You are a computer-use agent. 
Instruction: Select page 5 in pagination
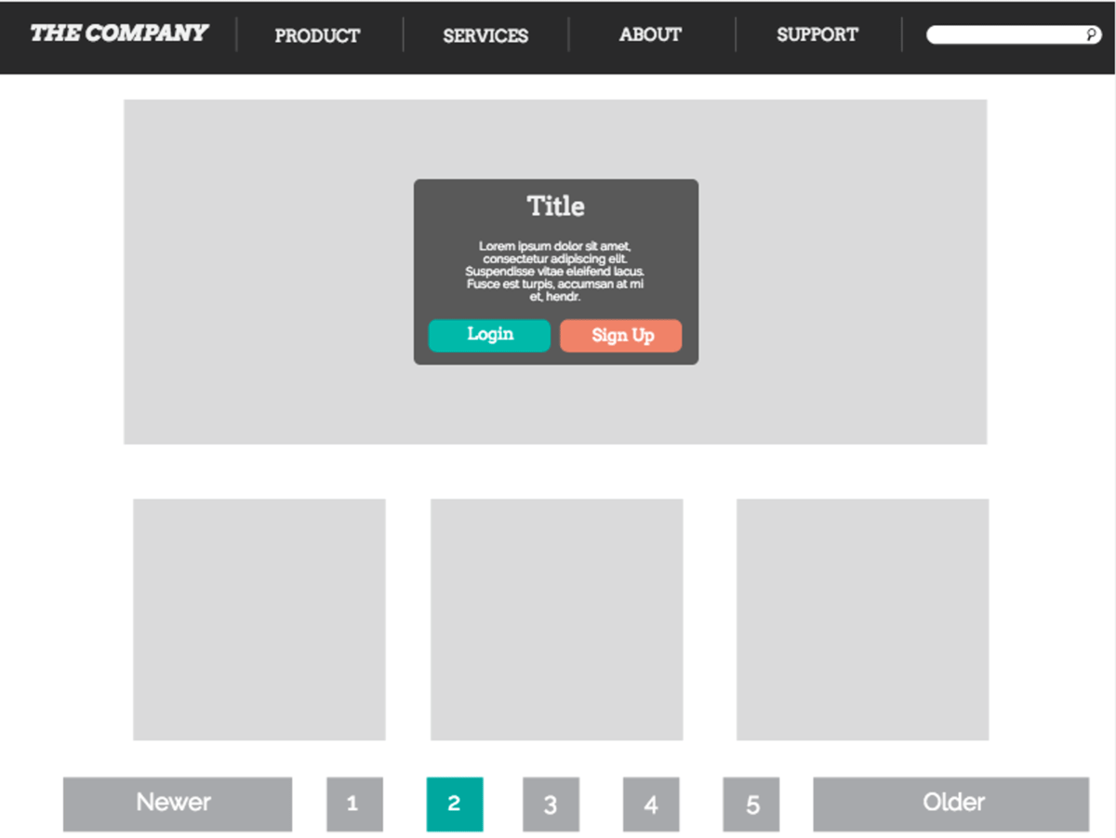tap(751, 805)
